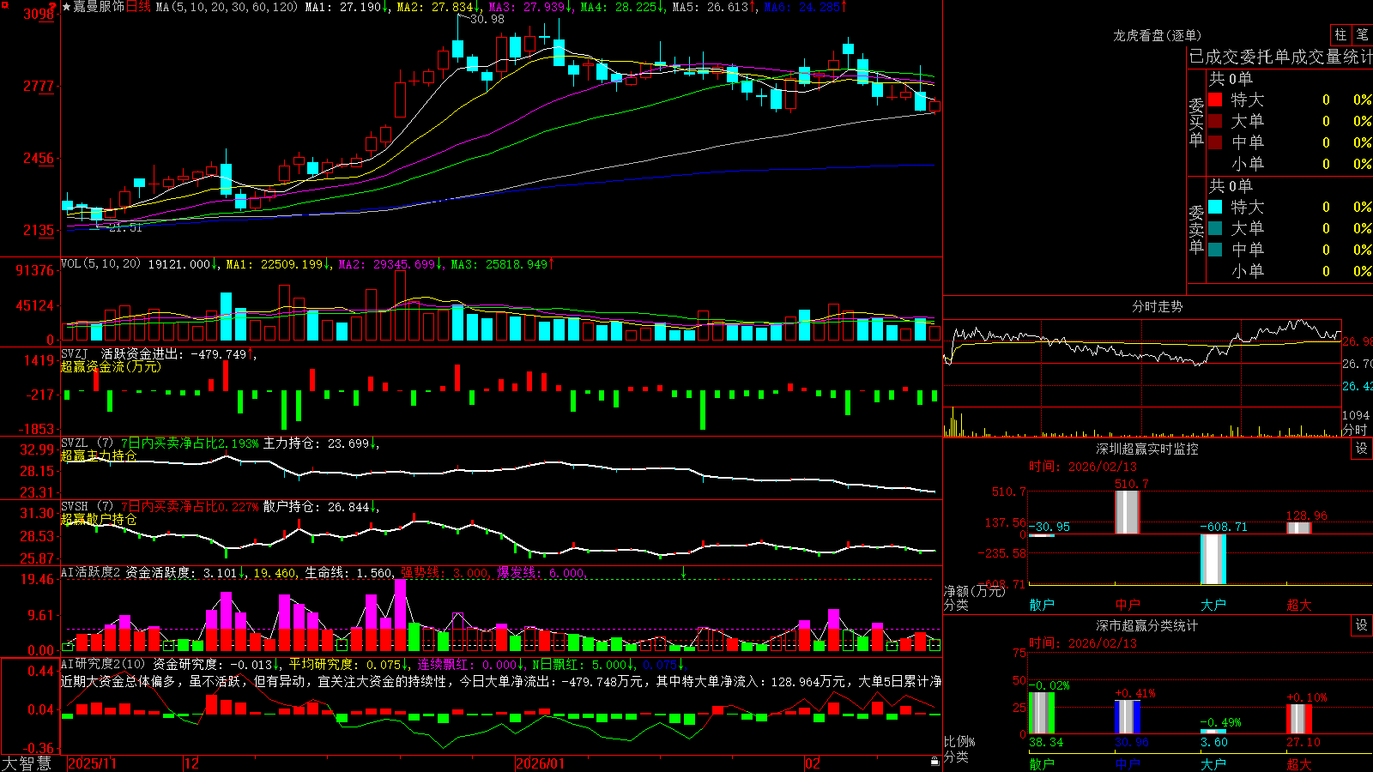This screenshot has height=772, width=1373.
Task: Click the 大户 -608.71 bar in 实时监控
Action: [1213, 559]
